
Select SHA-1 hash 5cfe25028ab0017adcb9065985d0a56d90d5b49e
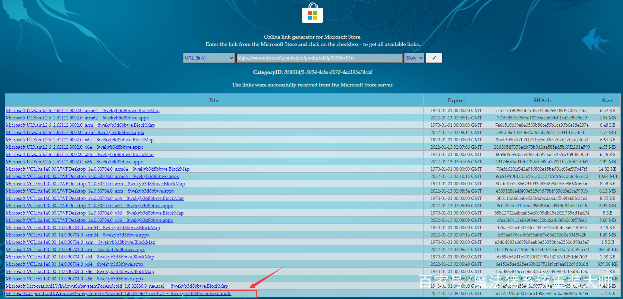[x=542, y=293]
